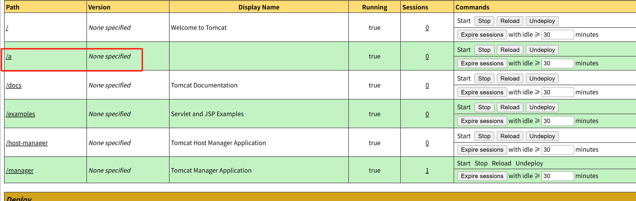Screen dimensions: 636x201
Task: Reload the Servlet and JSP Examples application
Action: 510,107
